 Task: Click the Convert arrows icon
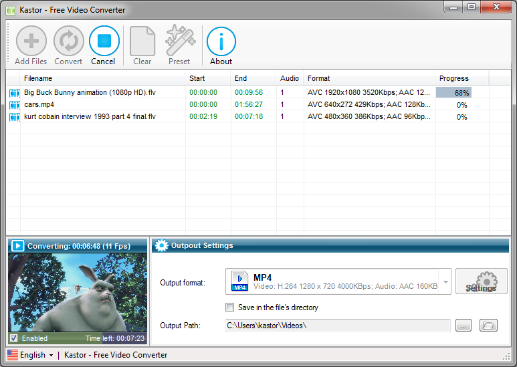69,41
